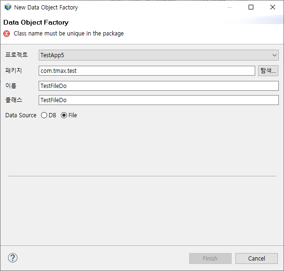Click the 이름 label

click(x=11, y=86)
